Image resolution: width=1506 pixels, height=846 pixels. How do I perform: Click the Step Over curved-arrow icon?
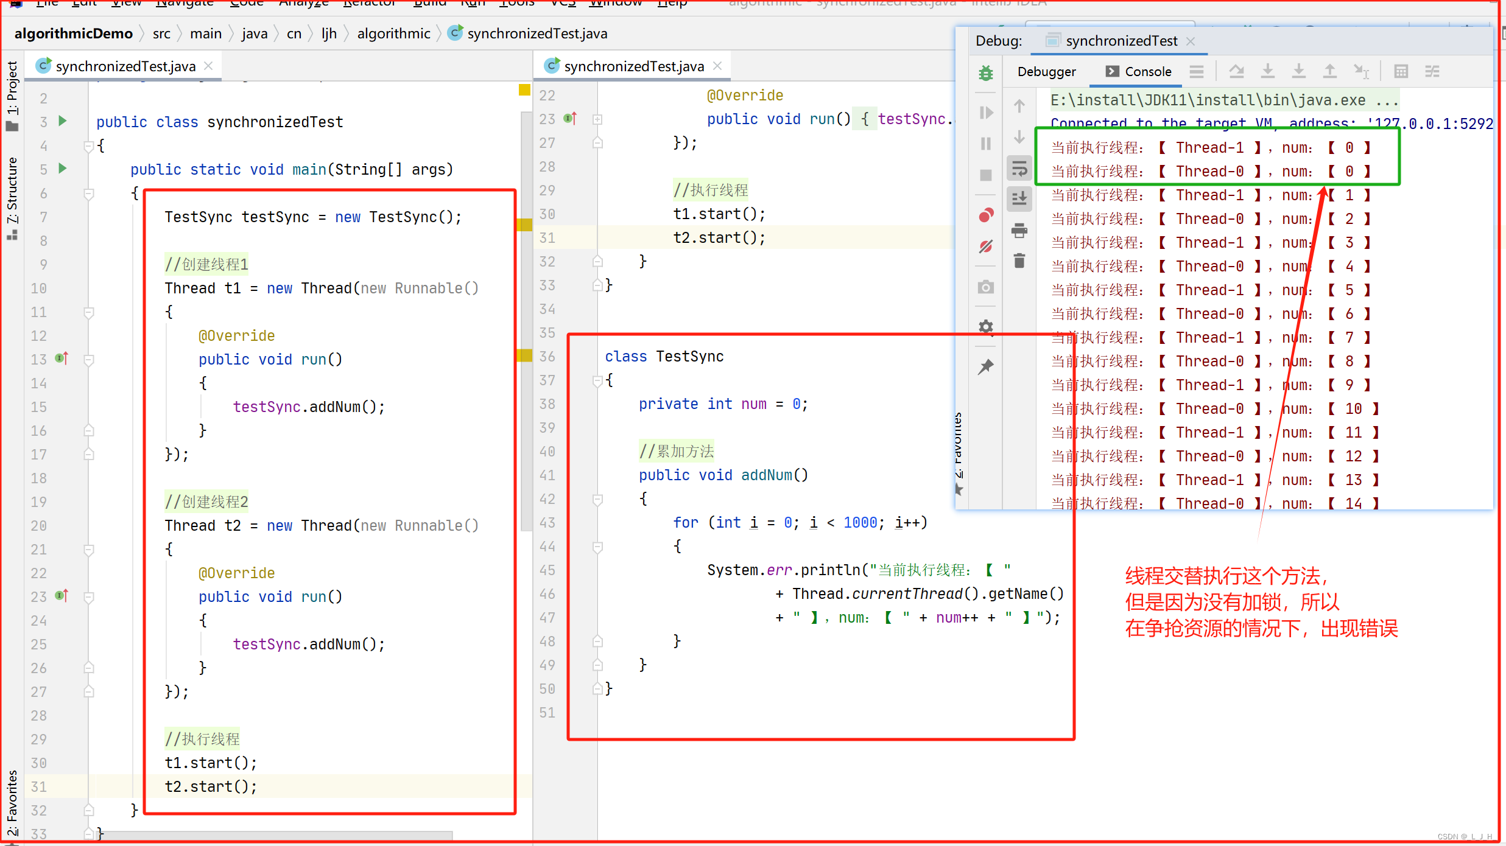point(1236,72)
